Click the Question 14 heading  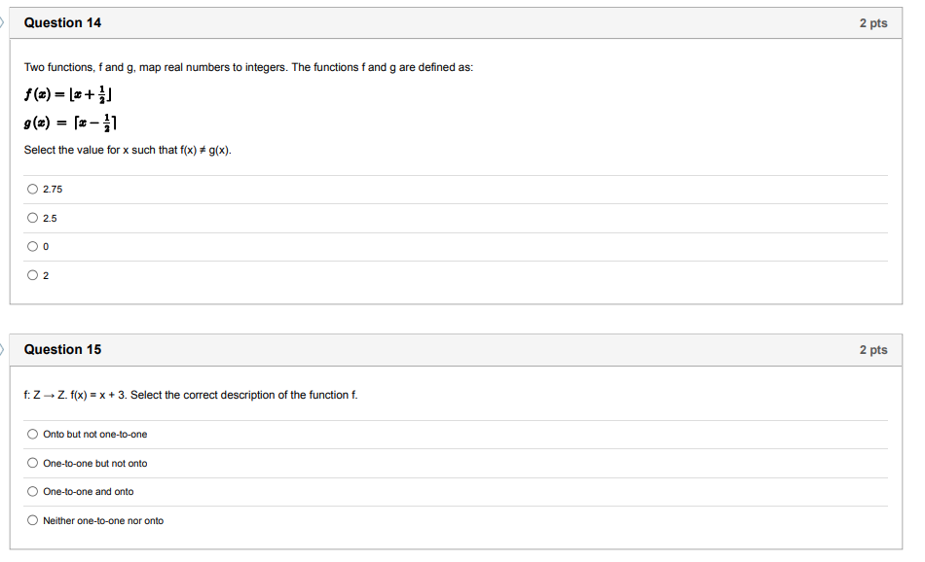click(x=62, y=23)
